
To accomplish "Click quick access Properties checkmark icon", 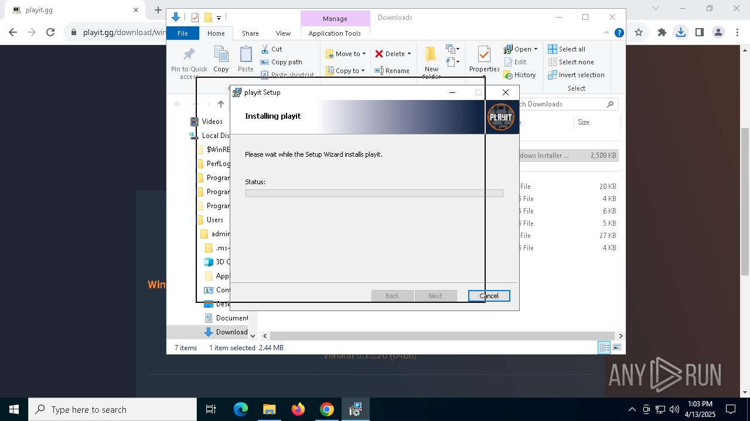I will (x=195, y=18).
